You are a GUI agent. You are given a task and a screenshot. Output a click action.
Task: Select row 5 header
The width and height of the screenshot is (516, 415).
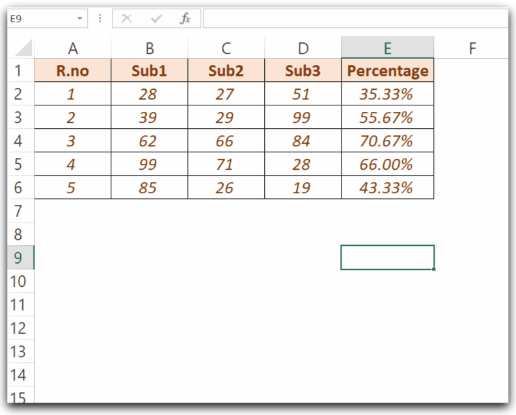[21, 164]
